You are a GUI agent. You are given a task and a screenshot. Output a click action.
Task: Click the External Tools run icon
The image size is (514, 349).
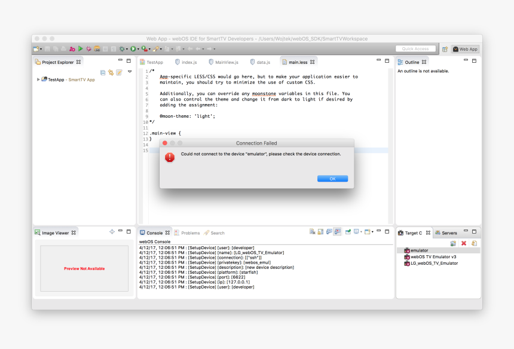click(144, 49)
